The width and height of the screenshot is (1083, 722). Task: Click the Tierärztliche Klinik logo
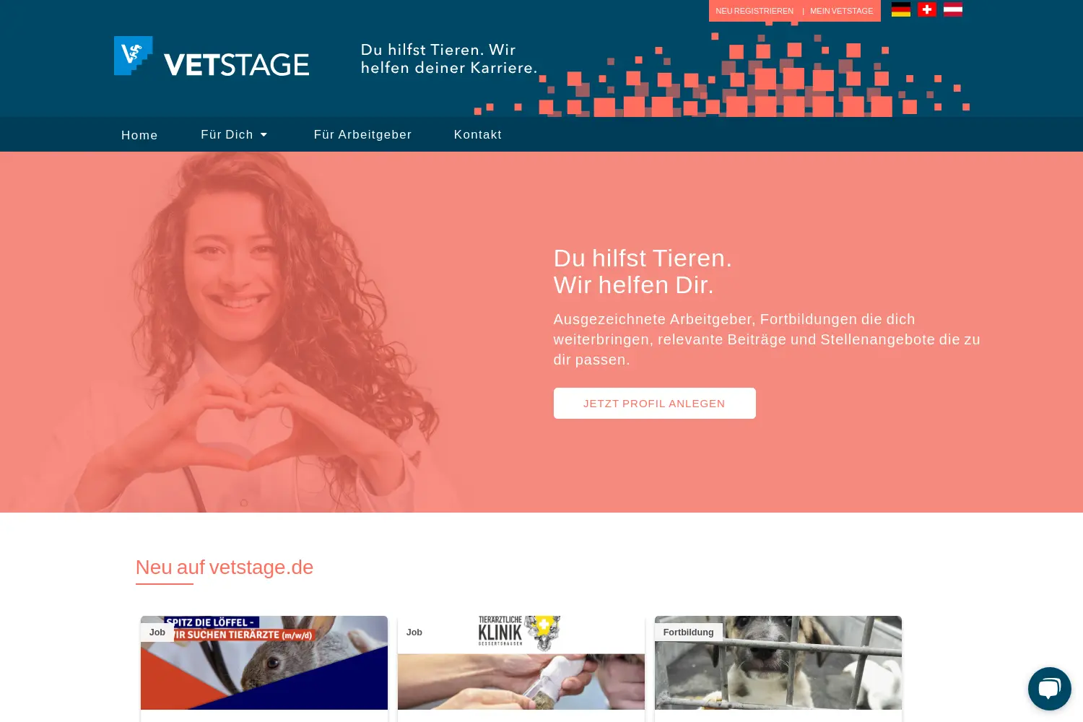(x=519, y=633)
